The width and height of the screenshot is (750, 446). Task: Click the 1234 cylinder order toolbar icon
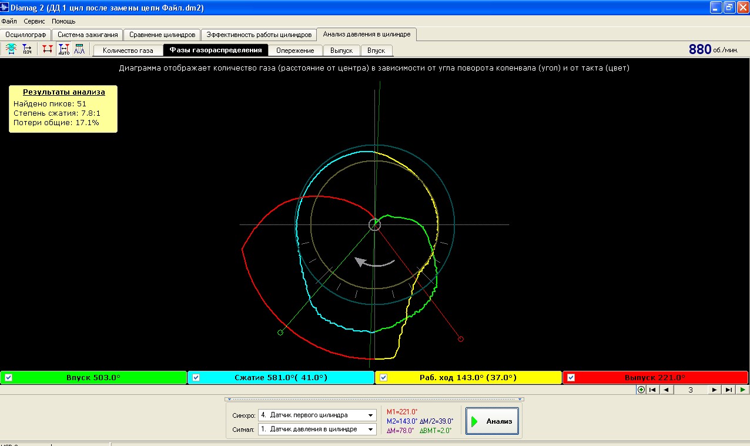[27, 49]
